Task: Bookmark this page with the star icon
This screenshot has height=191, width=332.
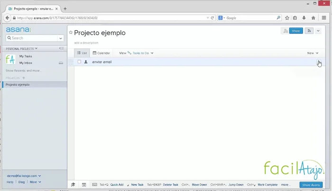Action: tap(287, 18)
